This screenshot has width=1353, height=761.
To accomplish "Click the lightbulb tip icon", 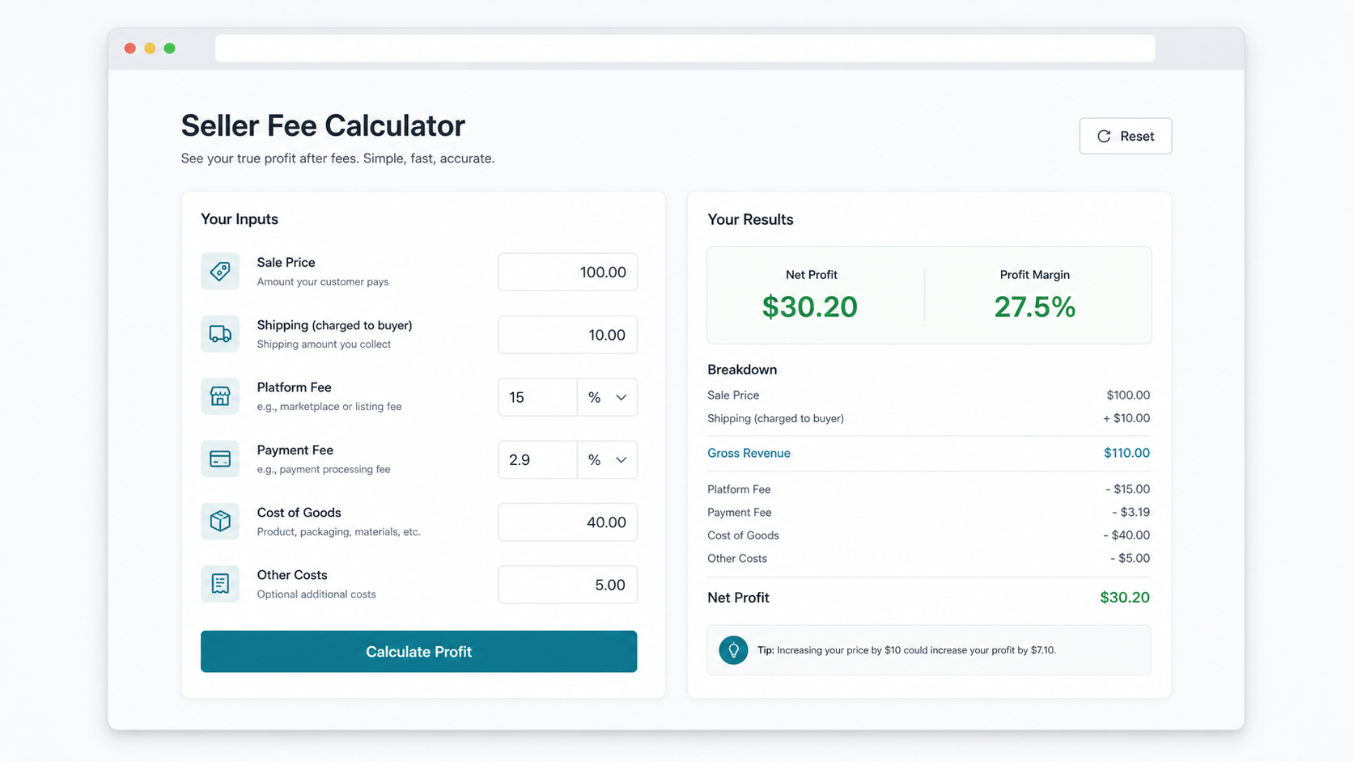I will pyautogui.click(x=733, y=649).
